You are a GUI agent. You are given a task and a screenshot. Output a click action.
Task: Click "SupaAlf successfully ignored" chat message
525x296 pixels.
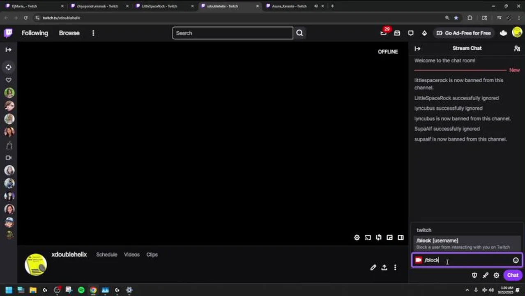tap(447, 129)
